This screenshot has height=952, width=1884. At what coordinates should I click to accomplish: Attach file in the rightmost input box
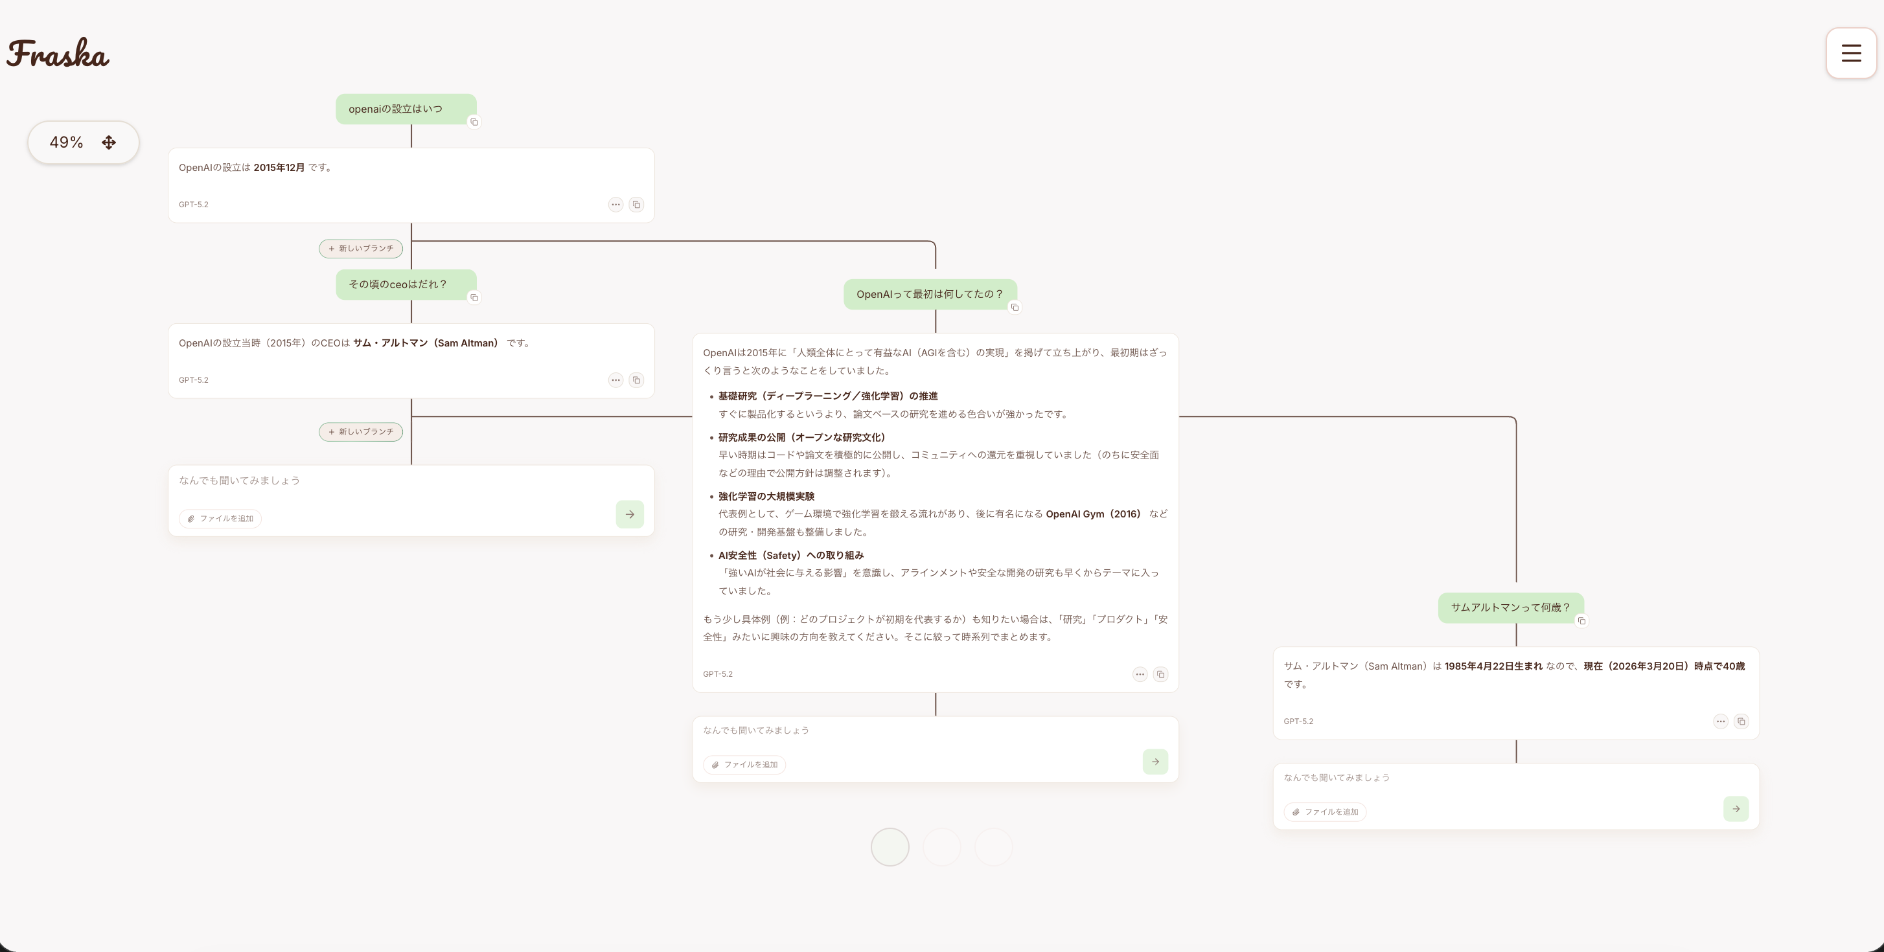pos(1324,812)
